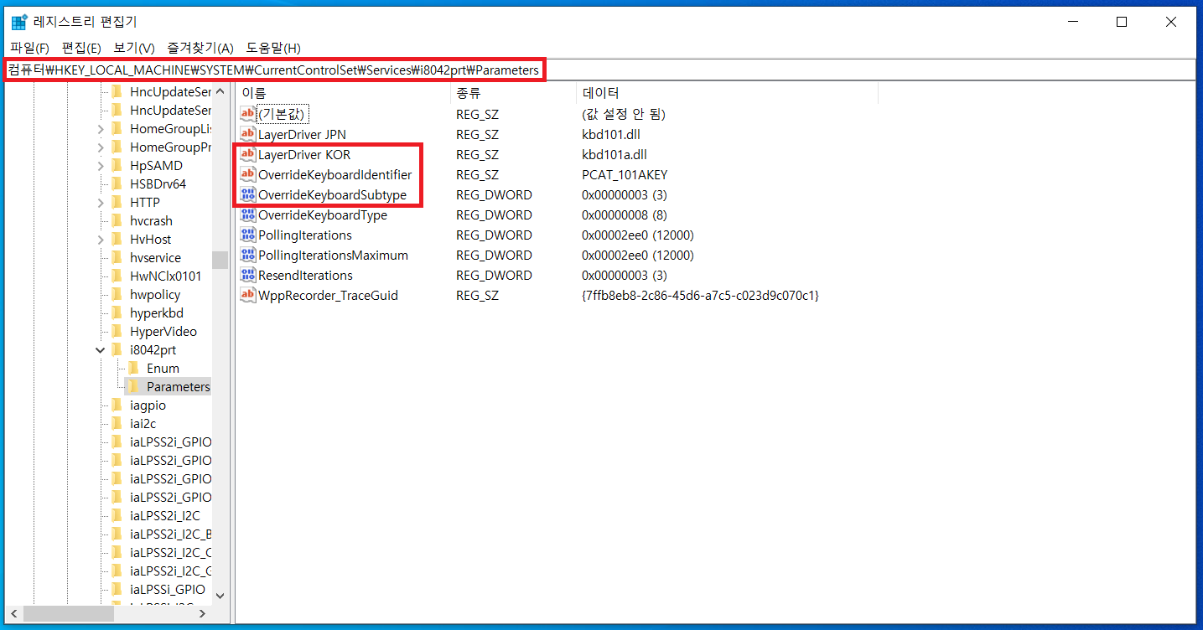Open the 즐겨찾기(A) menu

pos(200,48)
